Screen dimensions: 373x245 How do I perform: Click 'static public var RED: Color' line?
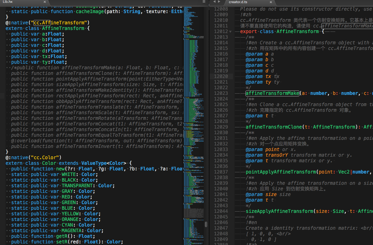tap(52, 197)
